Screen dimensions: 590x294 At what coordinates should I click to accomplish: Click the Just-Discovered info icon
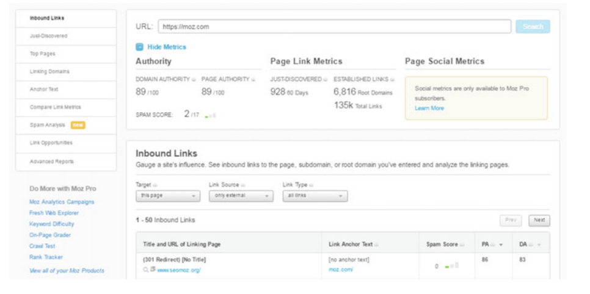[x=326, y=80]
